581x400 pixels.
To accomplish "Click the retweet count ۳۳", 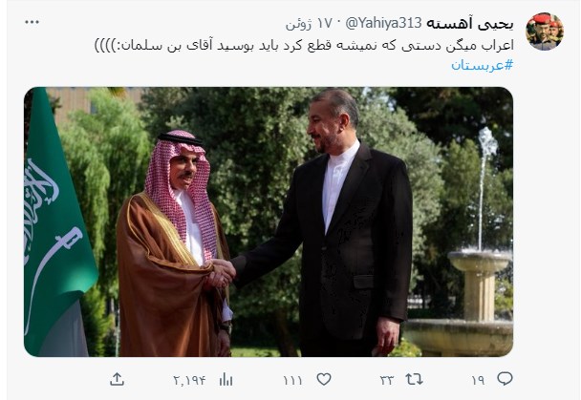I will 387,380.
